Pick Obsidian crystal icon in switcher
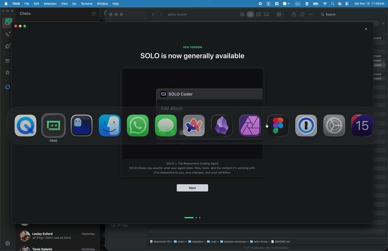The height and width of the screenshot is (251, 388). coord(222,125)
